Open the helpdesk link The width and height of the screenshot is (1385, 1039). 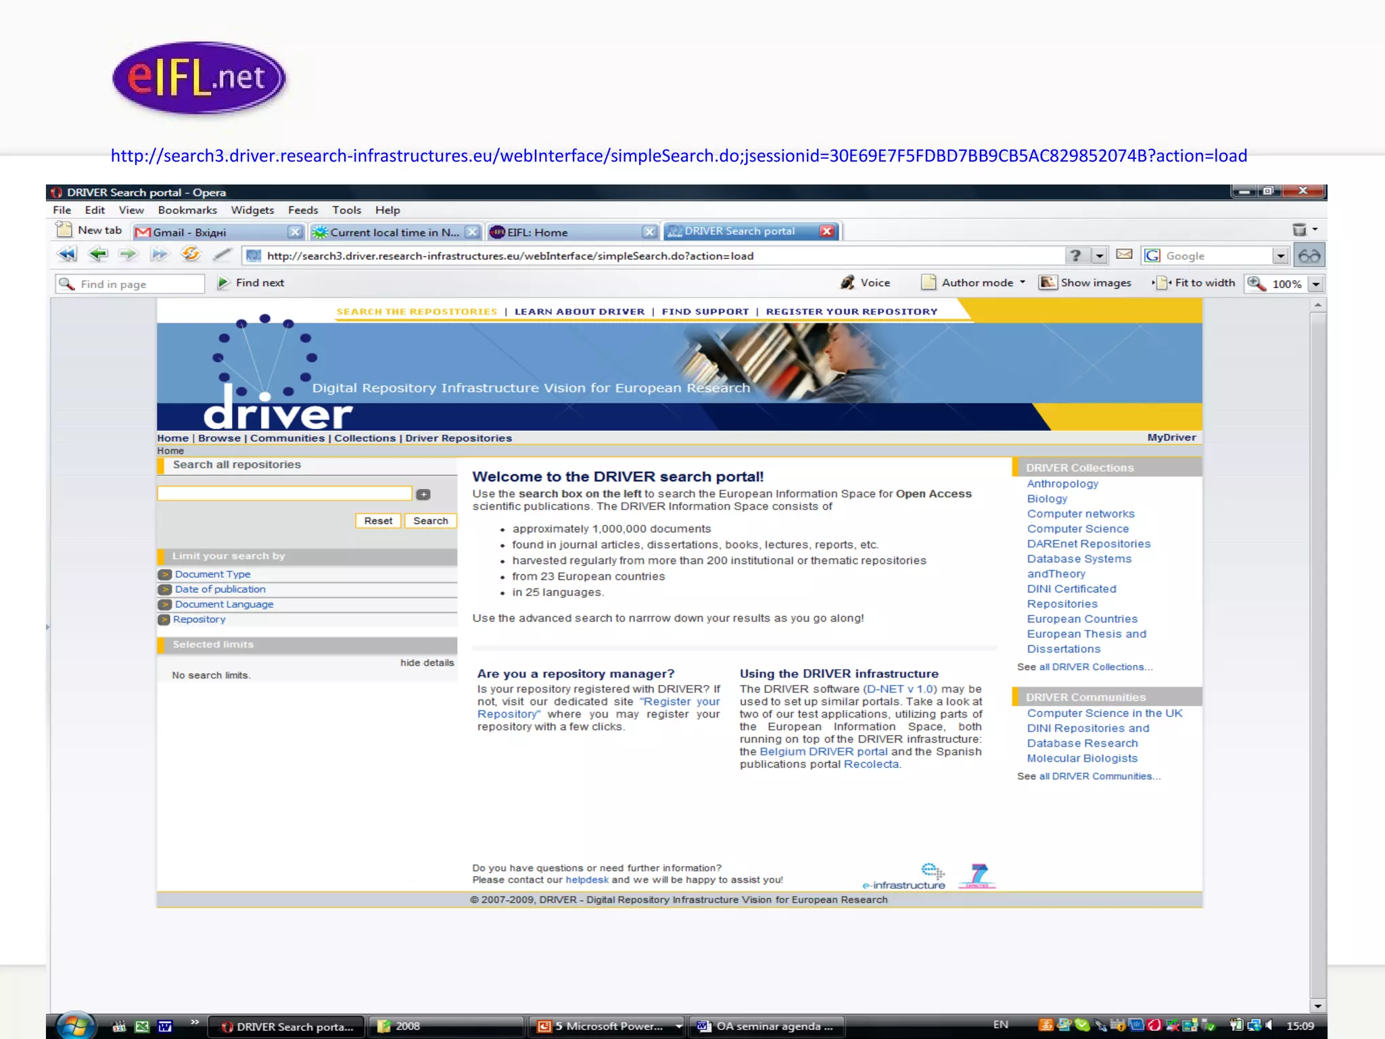click(x=587, y=879)
